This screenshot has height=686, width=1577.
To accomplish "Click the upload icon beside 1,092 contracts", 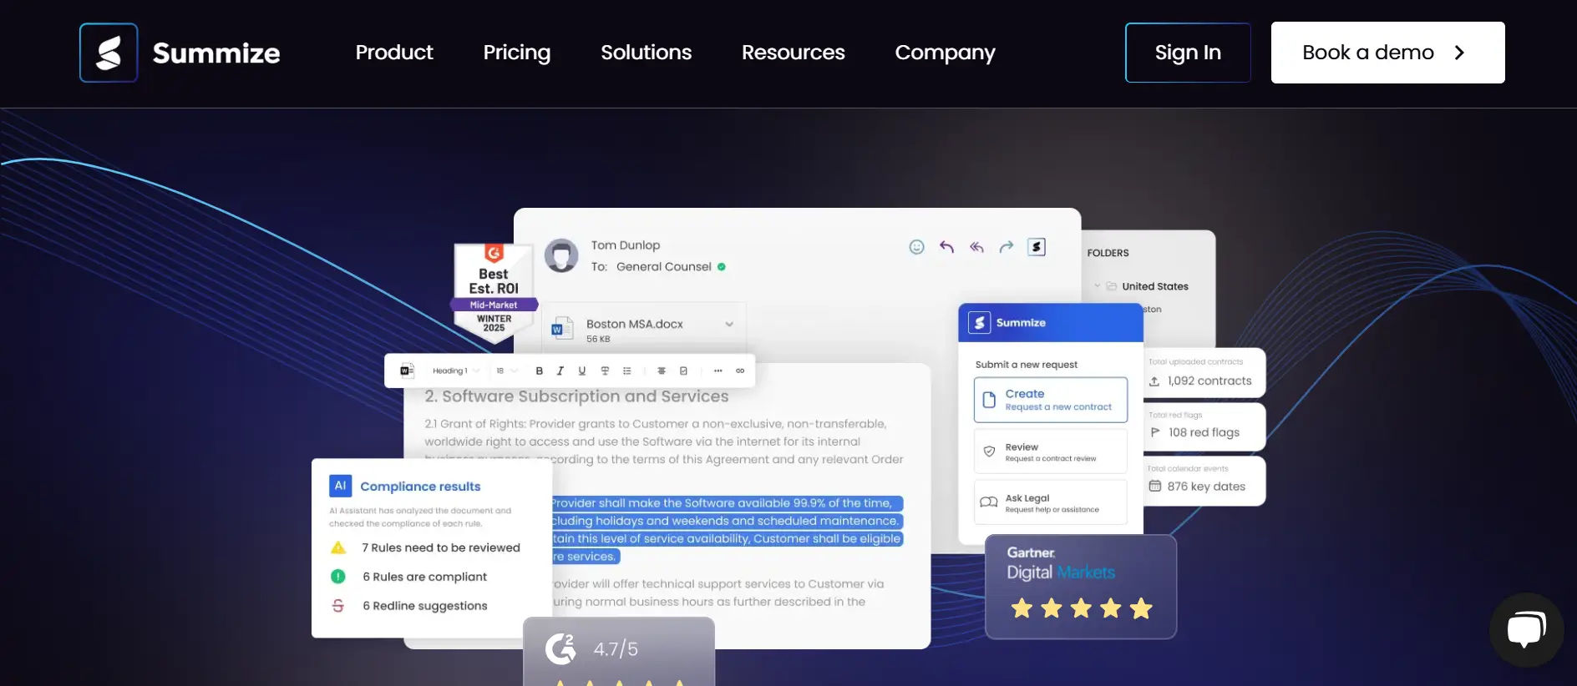I will (1154, 381).
